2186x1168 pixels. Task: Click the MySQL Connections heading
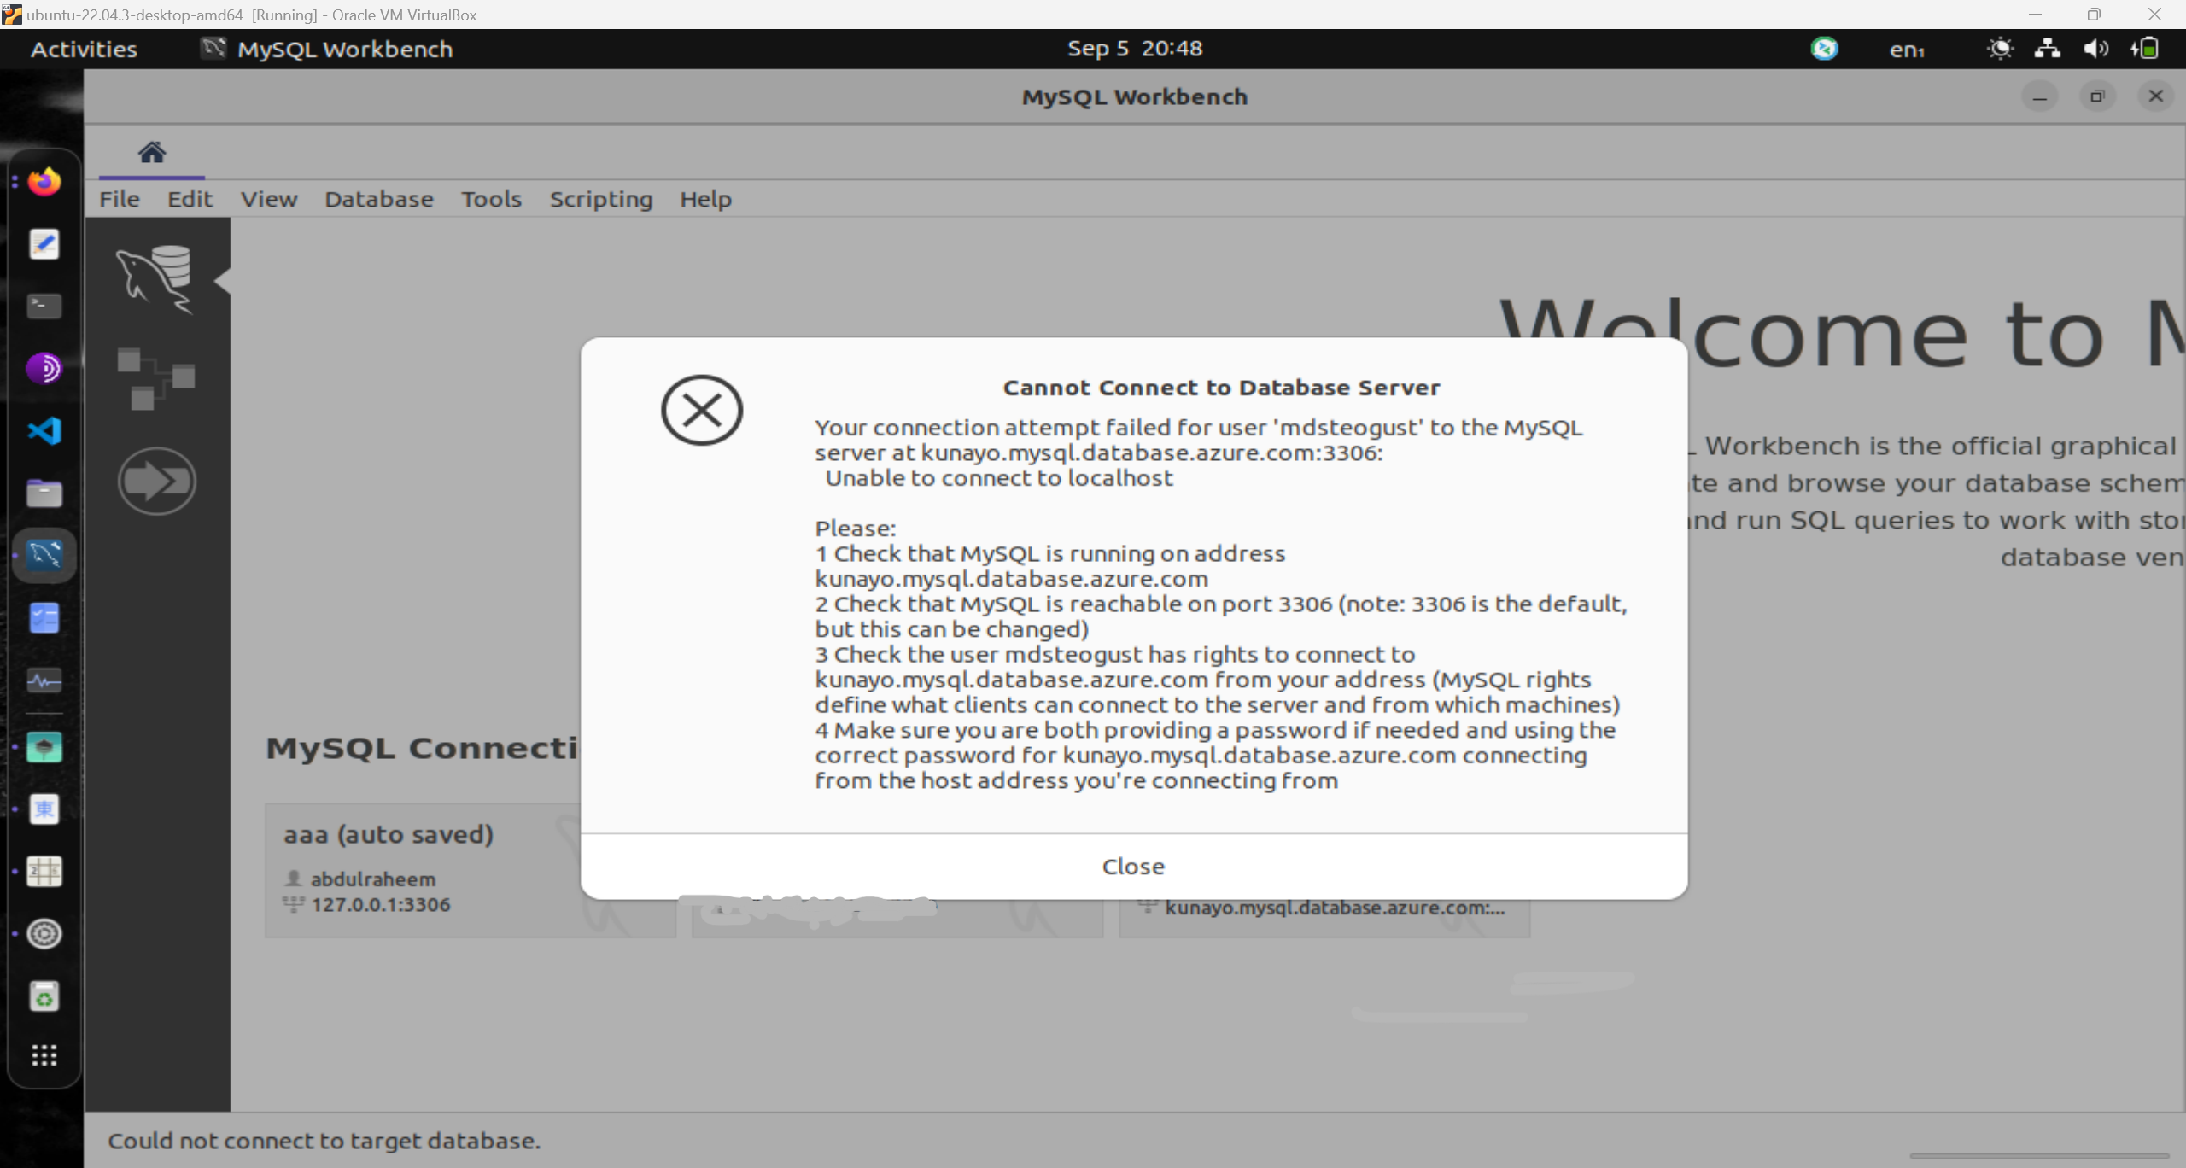pos(422,748)
